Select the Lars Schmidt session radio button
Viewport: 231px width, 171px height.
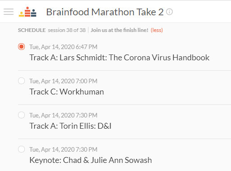point(21,47)
